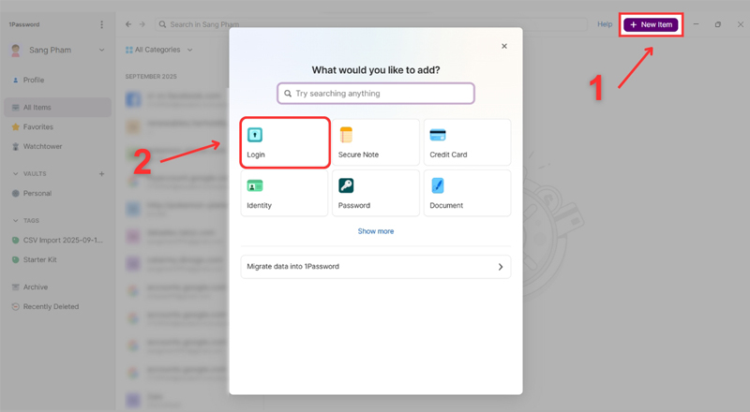This screenshot has width=750, height=412.
Task: Expand the All Categories dropdown
Action: [159, 50]
